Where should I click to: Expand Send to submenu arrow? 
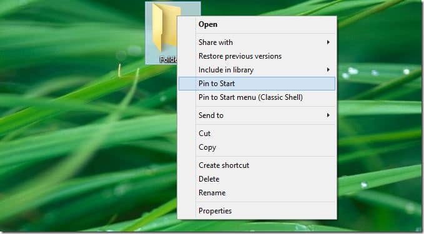(x=328, y=115)
